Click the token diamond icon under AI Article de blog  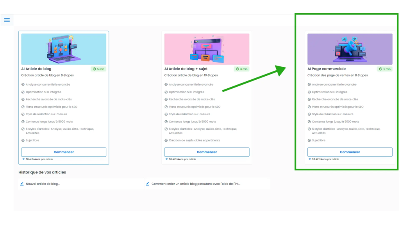23,159
